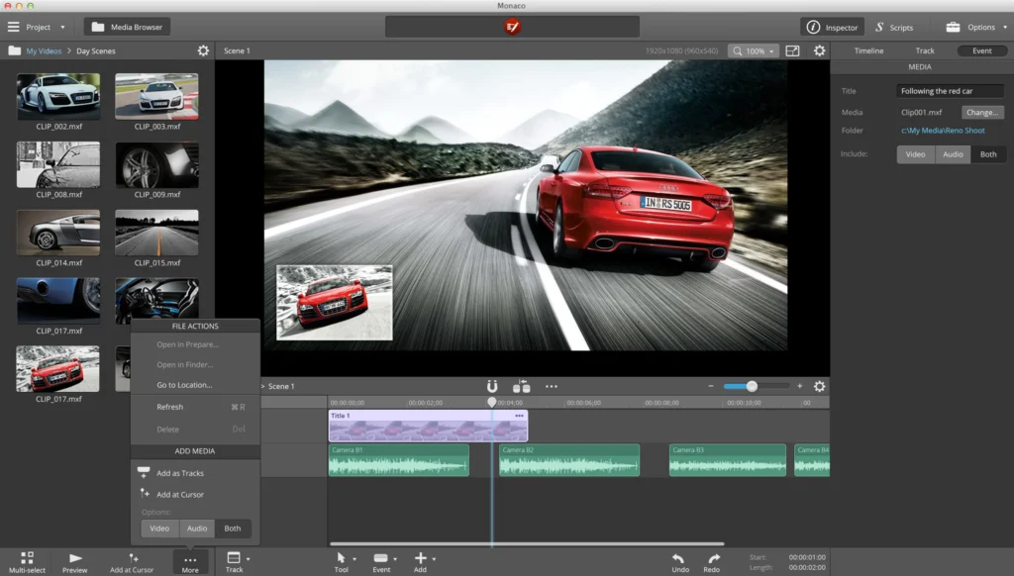The image size is (1014, 576).
Task: Navigate to My Videos folder link
Action: 44,50
